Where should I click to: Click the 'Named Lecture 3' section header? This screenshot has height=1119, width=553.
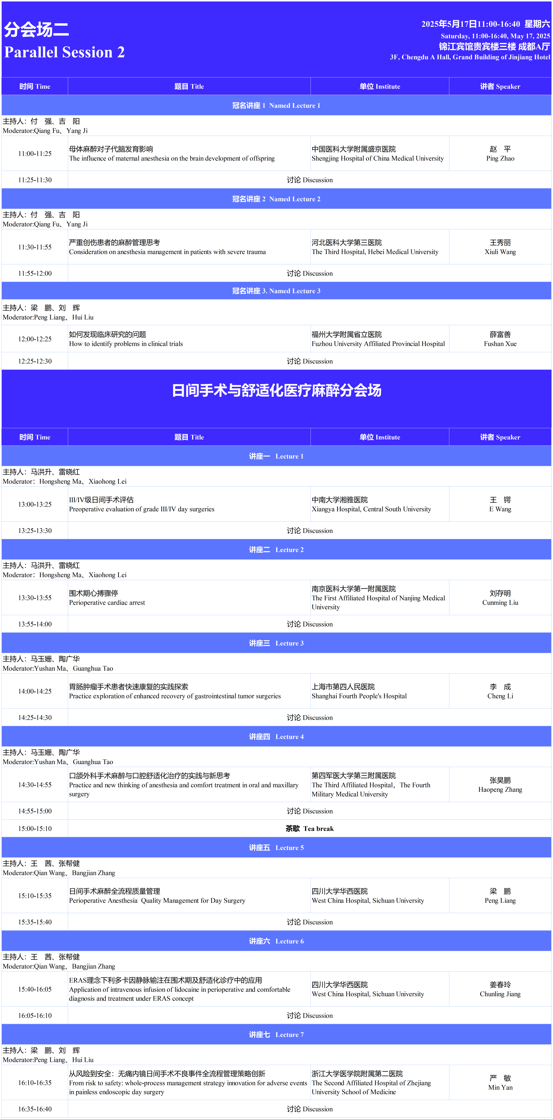pyautogui.click(x=276, y=291)
